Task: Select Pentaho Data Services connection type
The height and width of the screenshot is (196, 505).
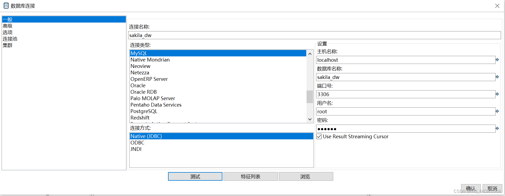Action: coord(218,105)
